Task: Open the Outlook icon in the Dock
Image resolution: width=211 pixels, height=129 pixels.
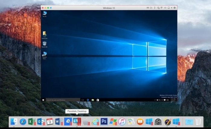Action: 41,121
